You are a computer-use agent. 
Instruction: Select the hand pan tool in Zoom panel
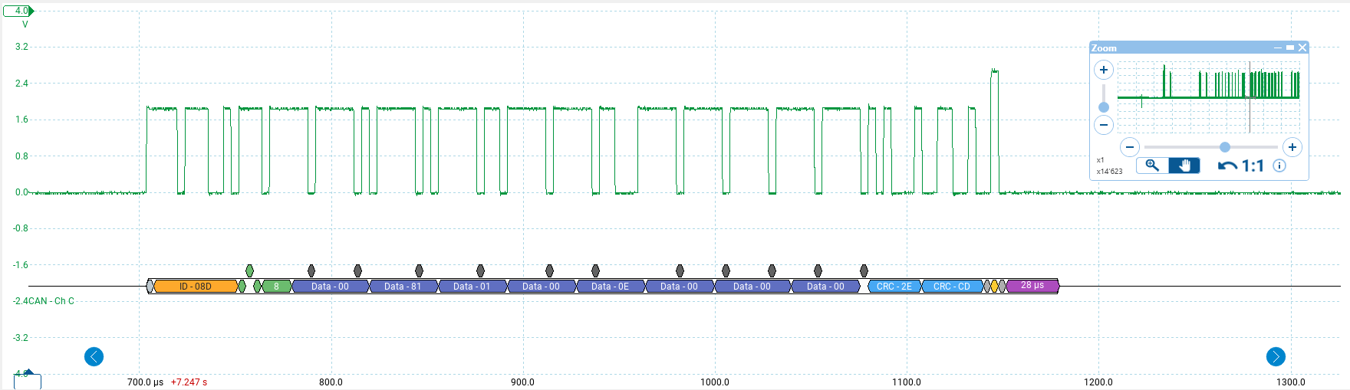tap(1184, 166)
